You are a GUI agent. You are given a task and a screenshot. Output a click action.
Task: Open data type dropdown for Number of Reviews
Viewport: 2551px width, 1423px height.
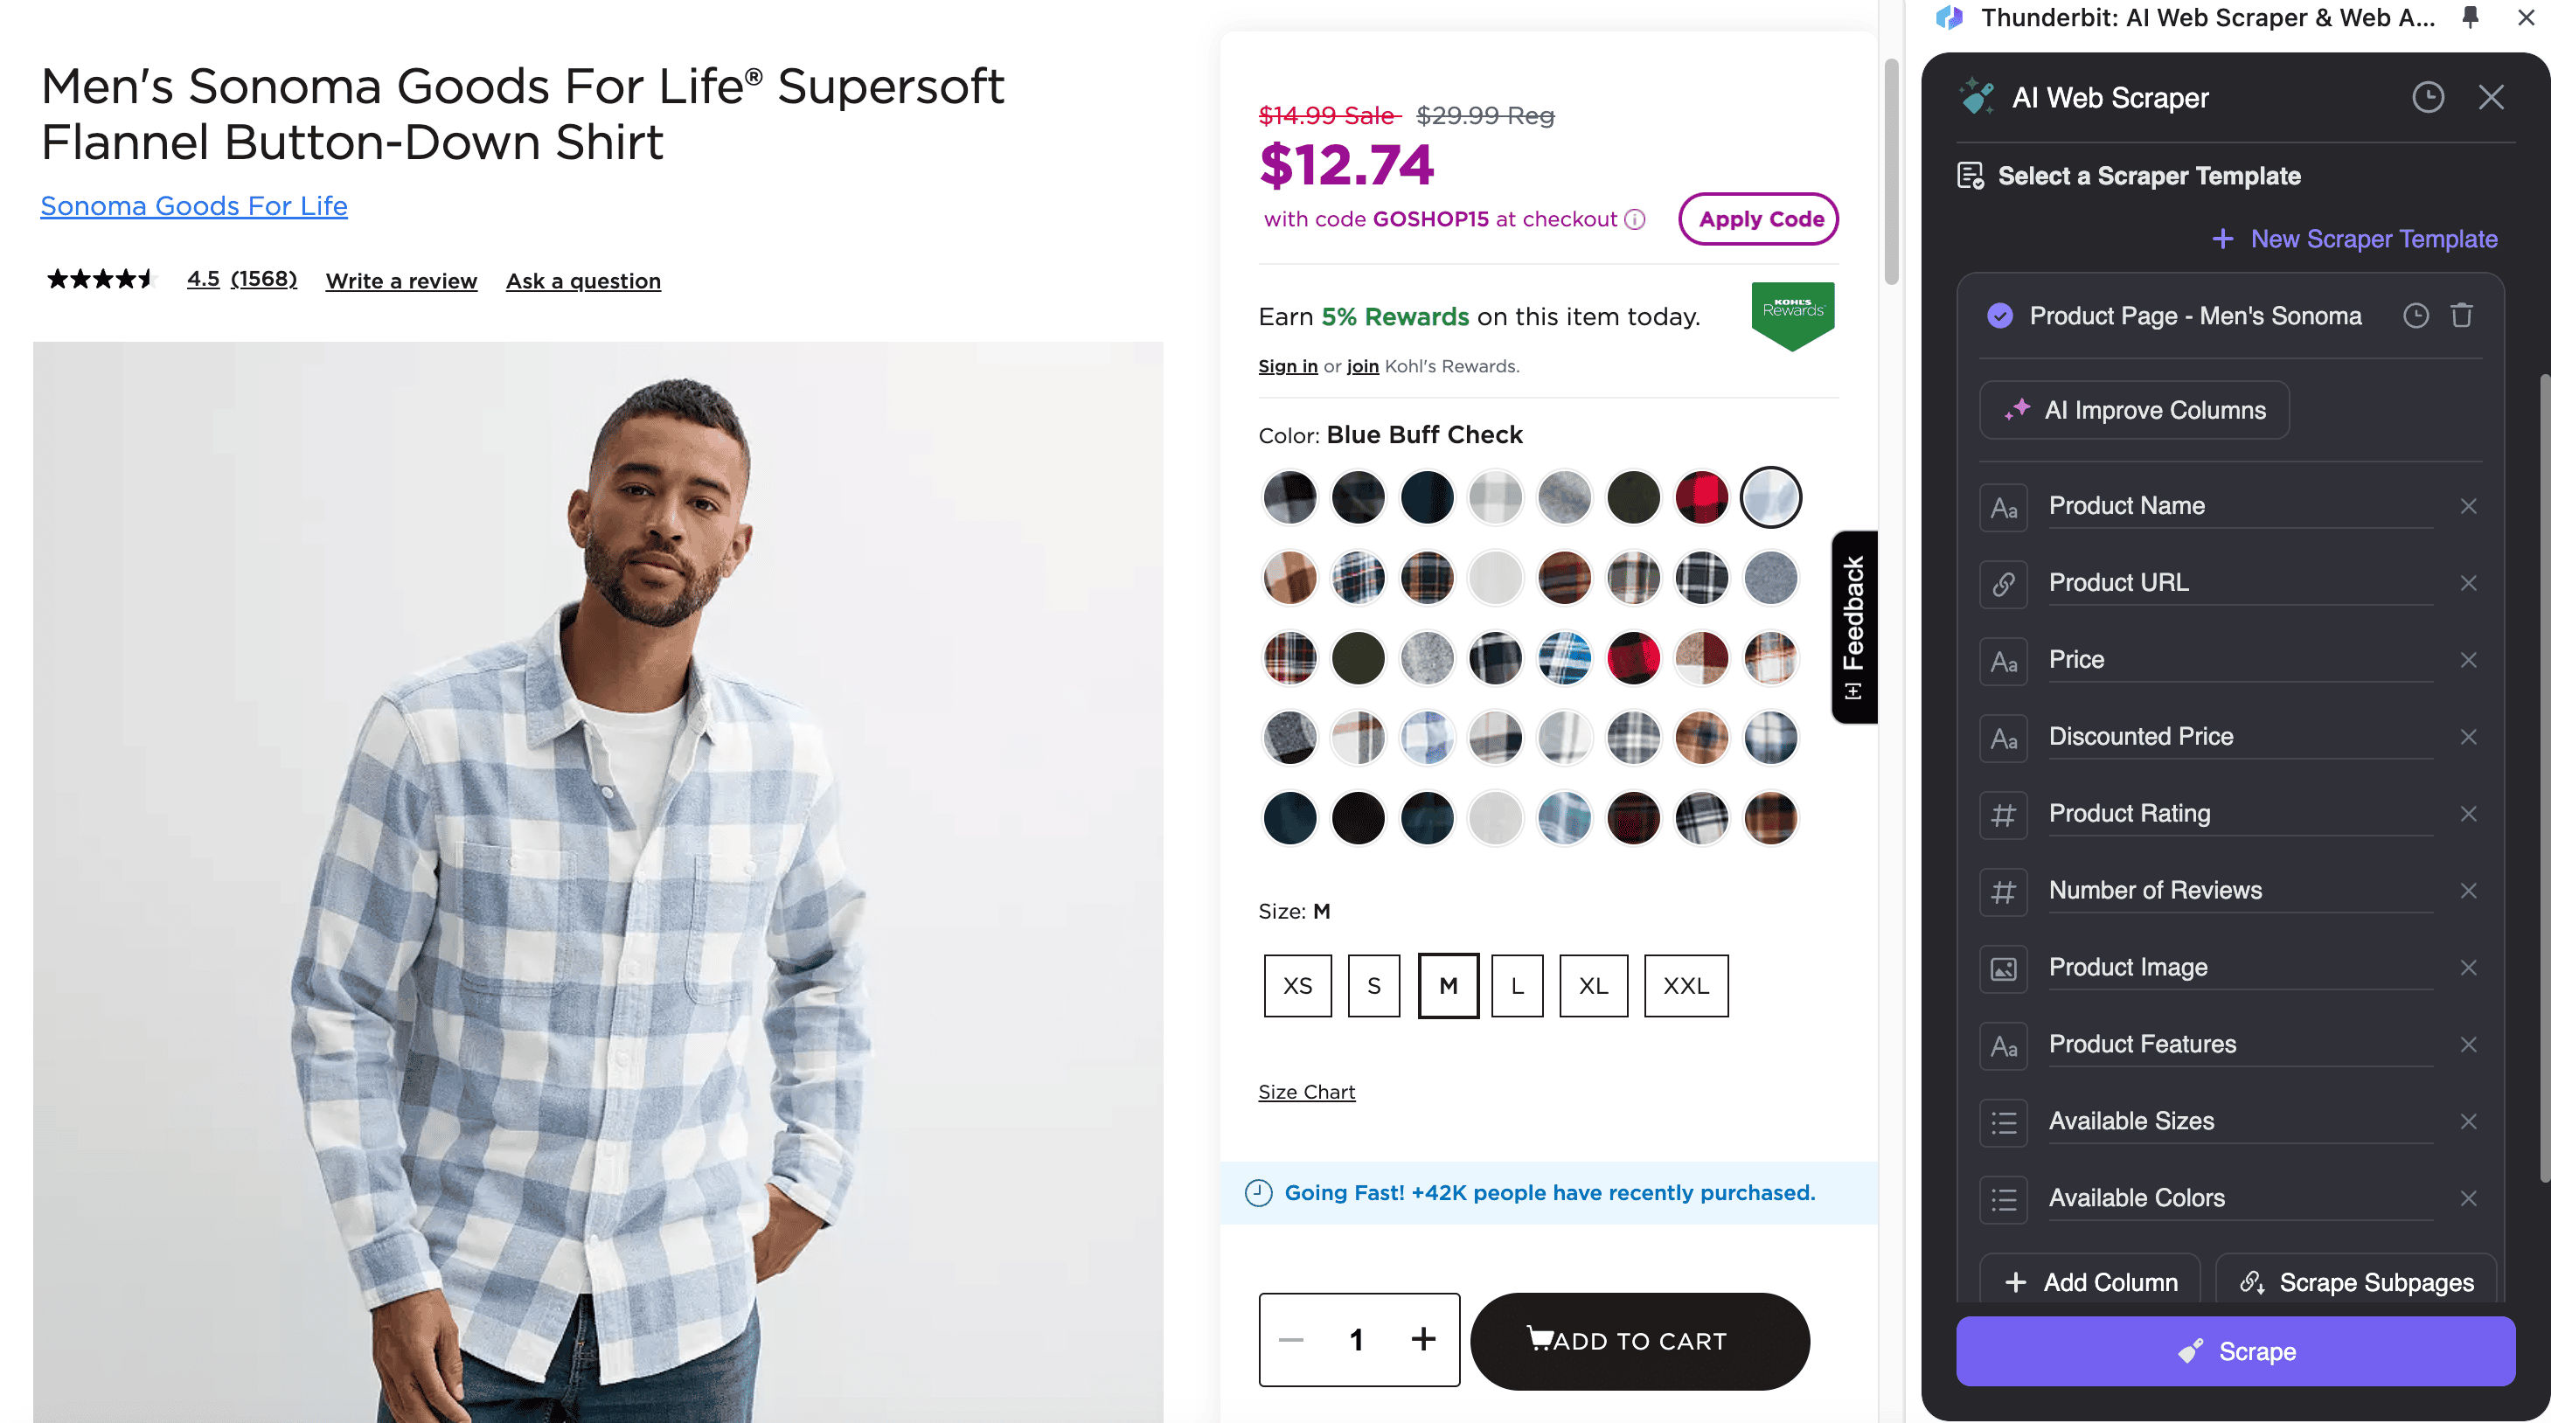[x=2004, y=892]
